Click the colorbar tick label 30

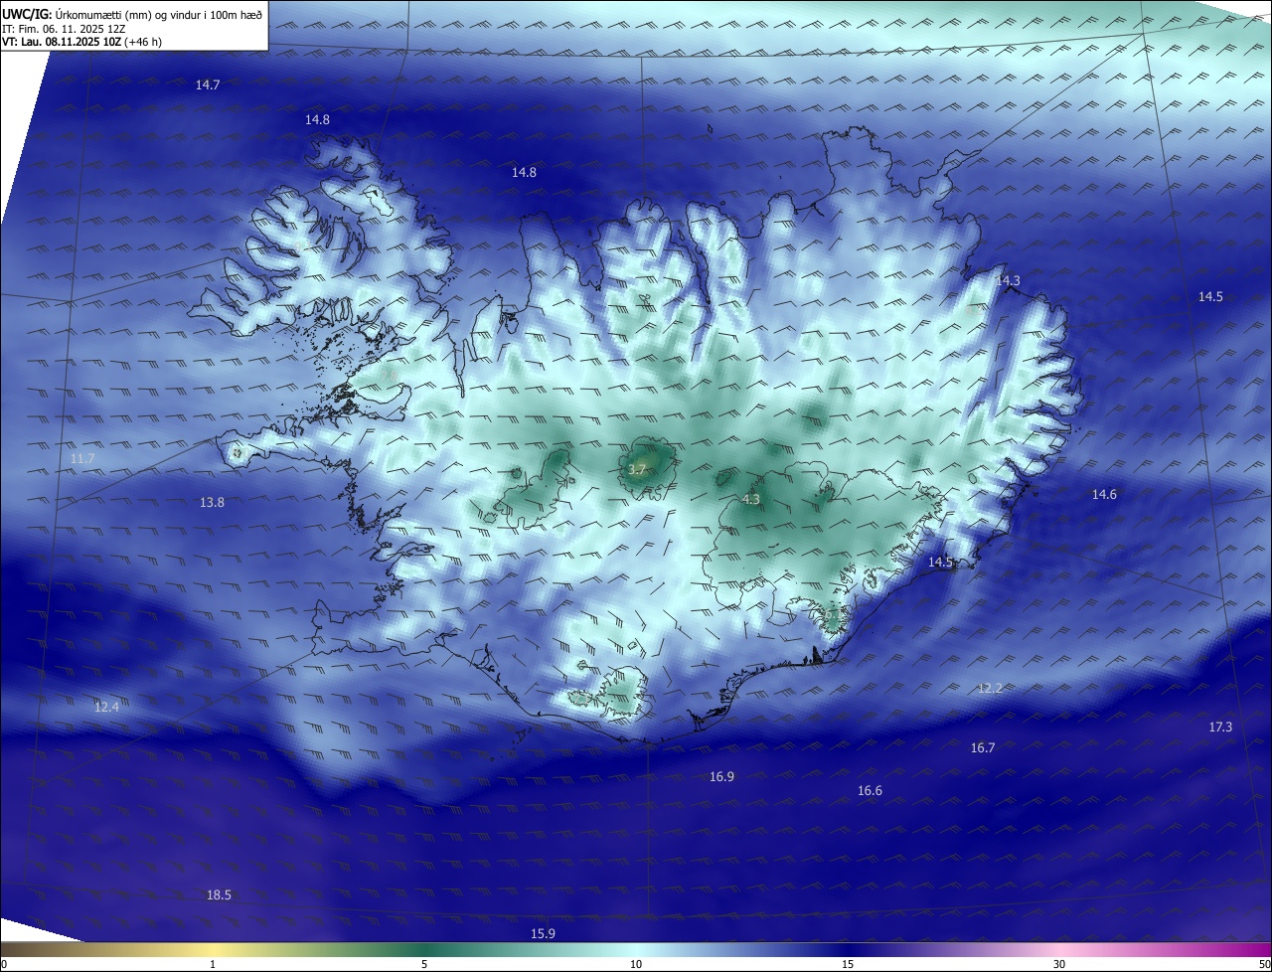tap(1059, 964)
